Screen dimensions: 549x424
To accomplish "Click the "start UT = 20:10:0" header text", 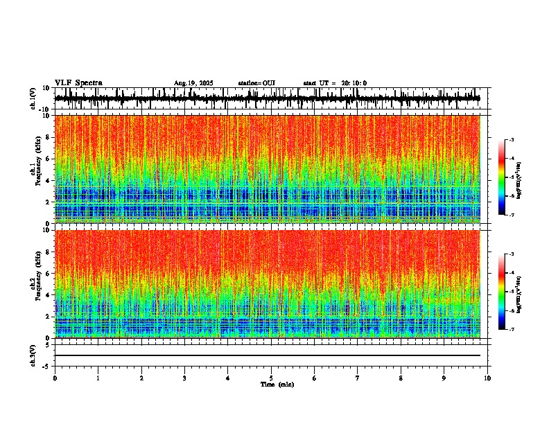I will tap(335, 83).
